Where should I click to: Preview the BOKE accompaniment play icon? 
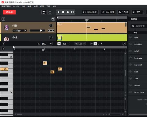point(130,51)
